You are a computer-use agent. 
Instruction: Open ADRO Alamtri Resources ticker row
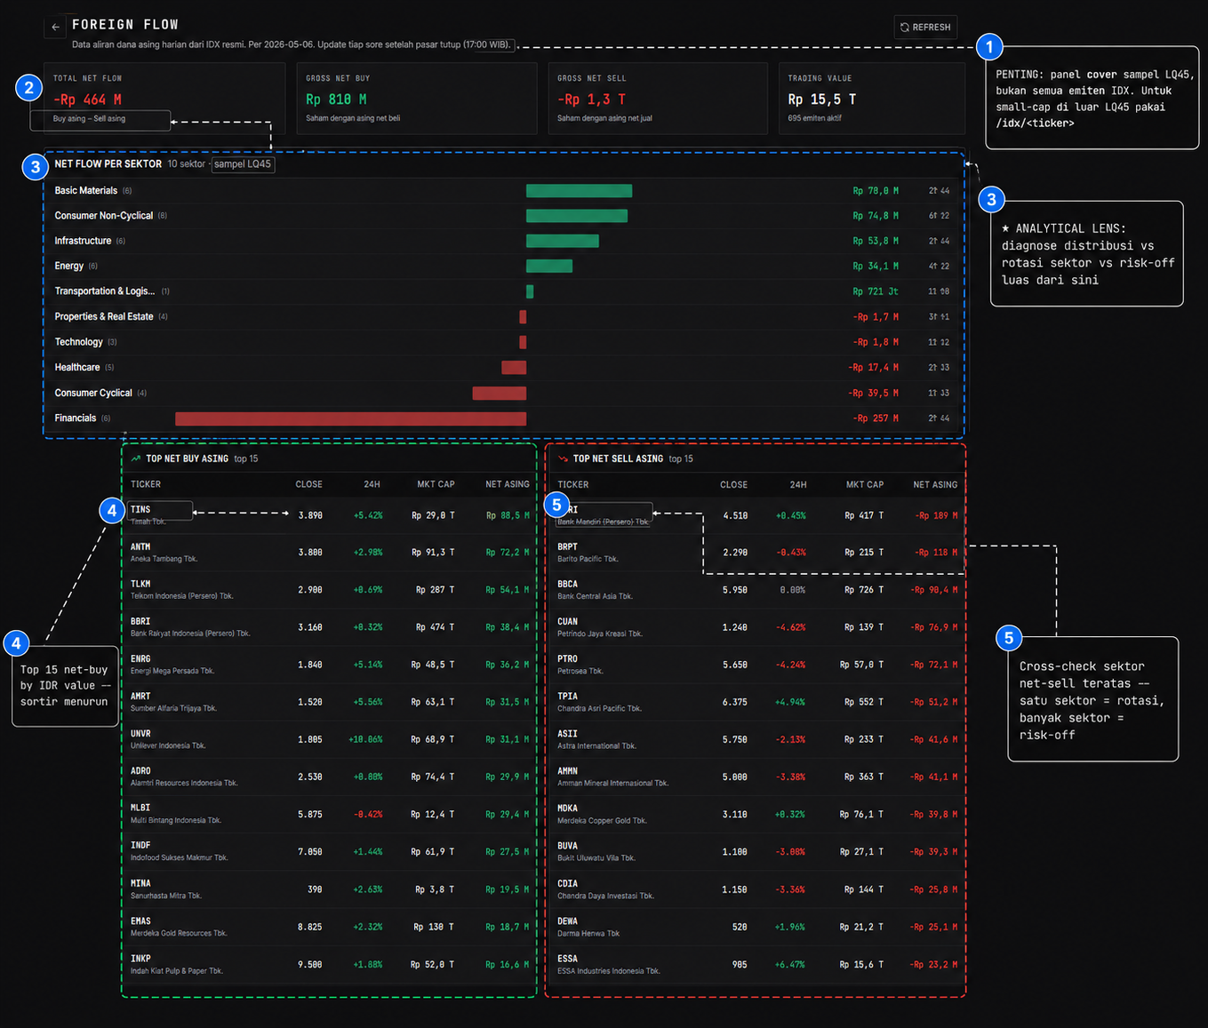pos(330,777)
